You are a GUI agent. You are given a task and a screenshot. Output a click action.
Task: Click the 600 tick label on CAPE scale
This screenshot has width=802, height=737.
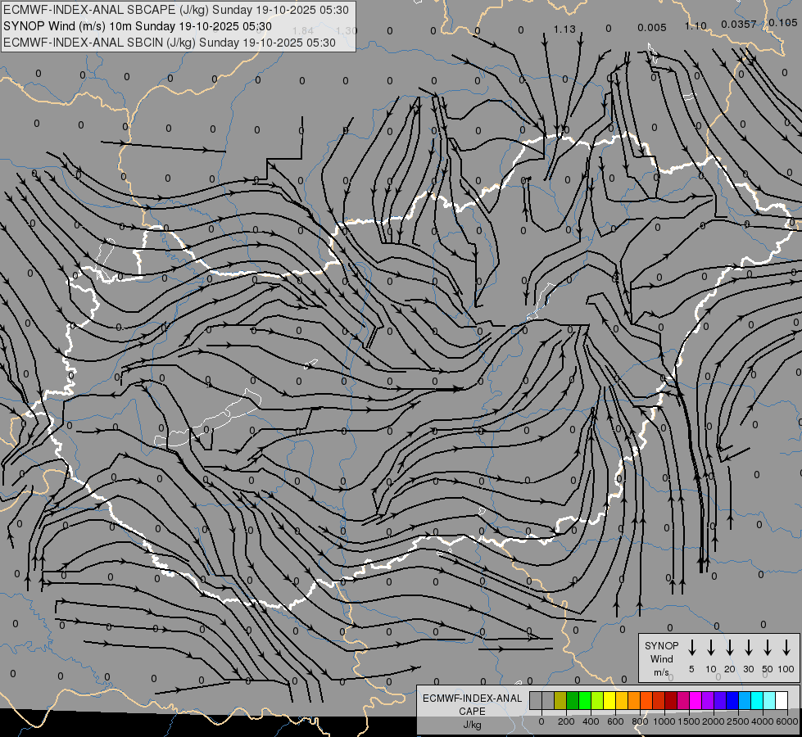(615, 721)
